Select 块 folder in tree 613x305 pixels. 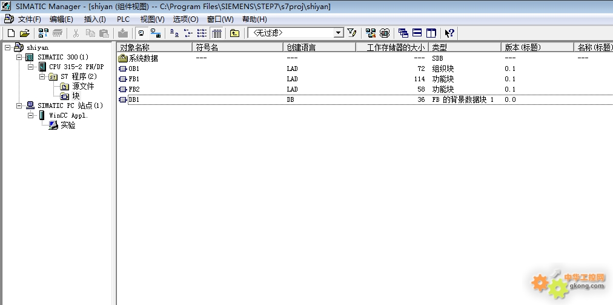click(76, 96)
